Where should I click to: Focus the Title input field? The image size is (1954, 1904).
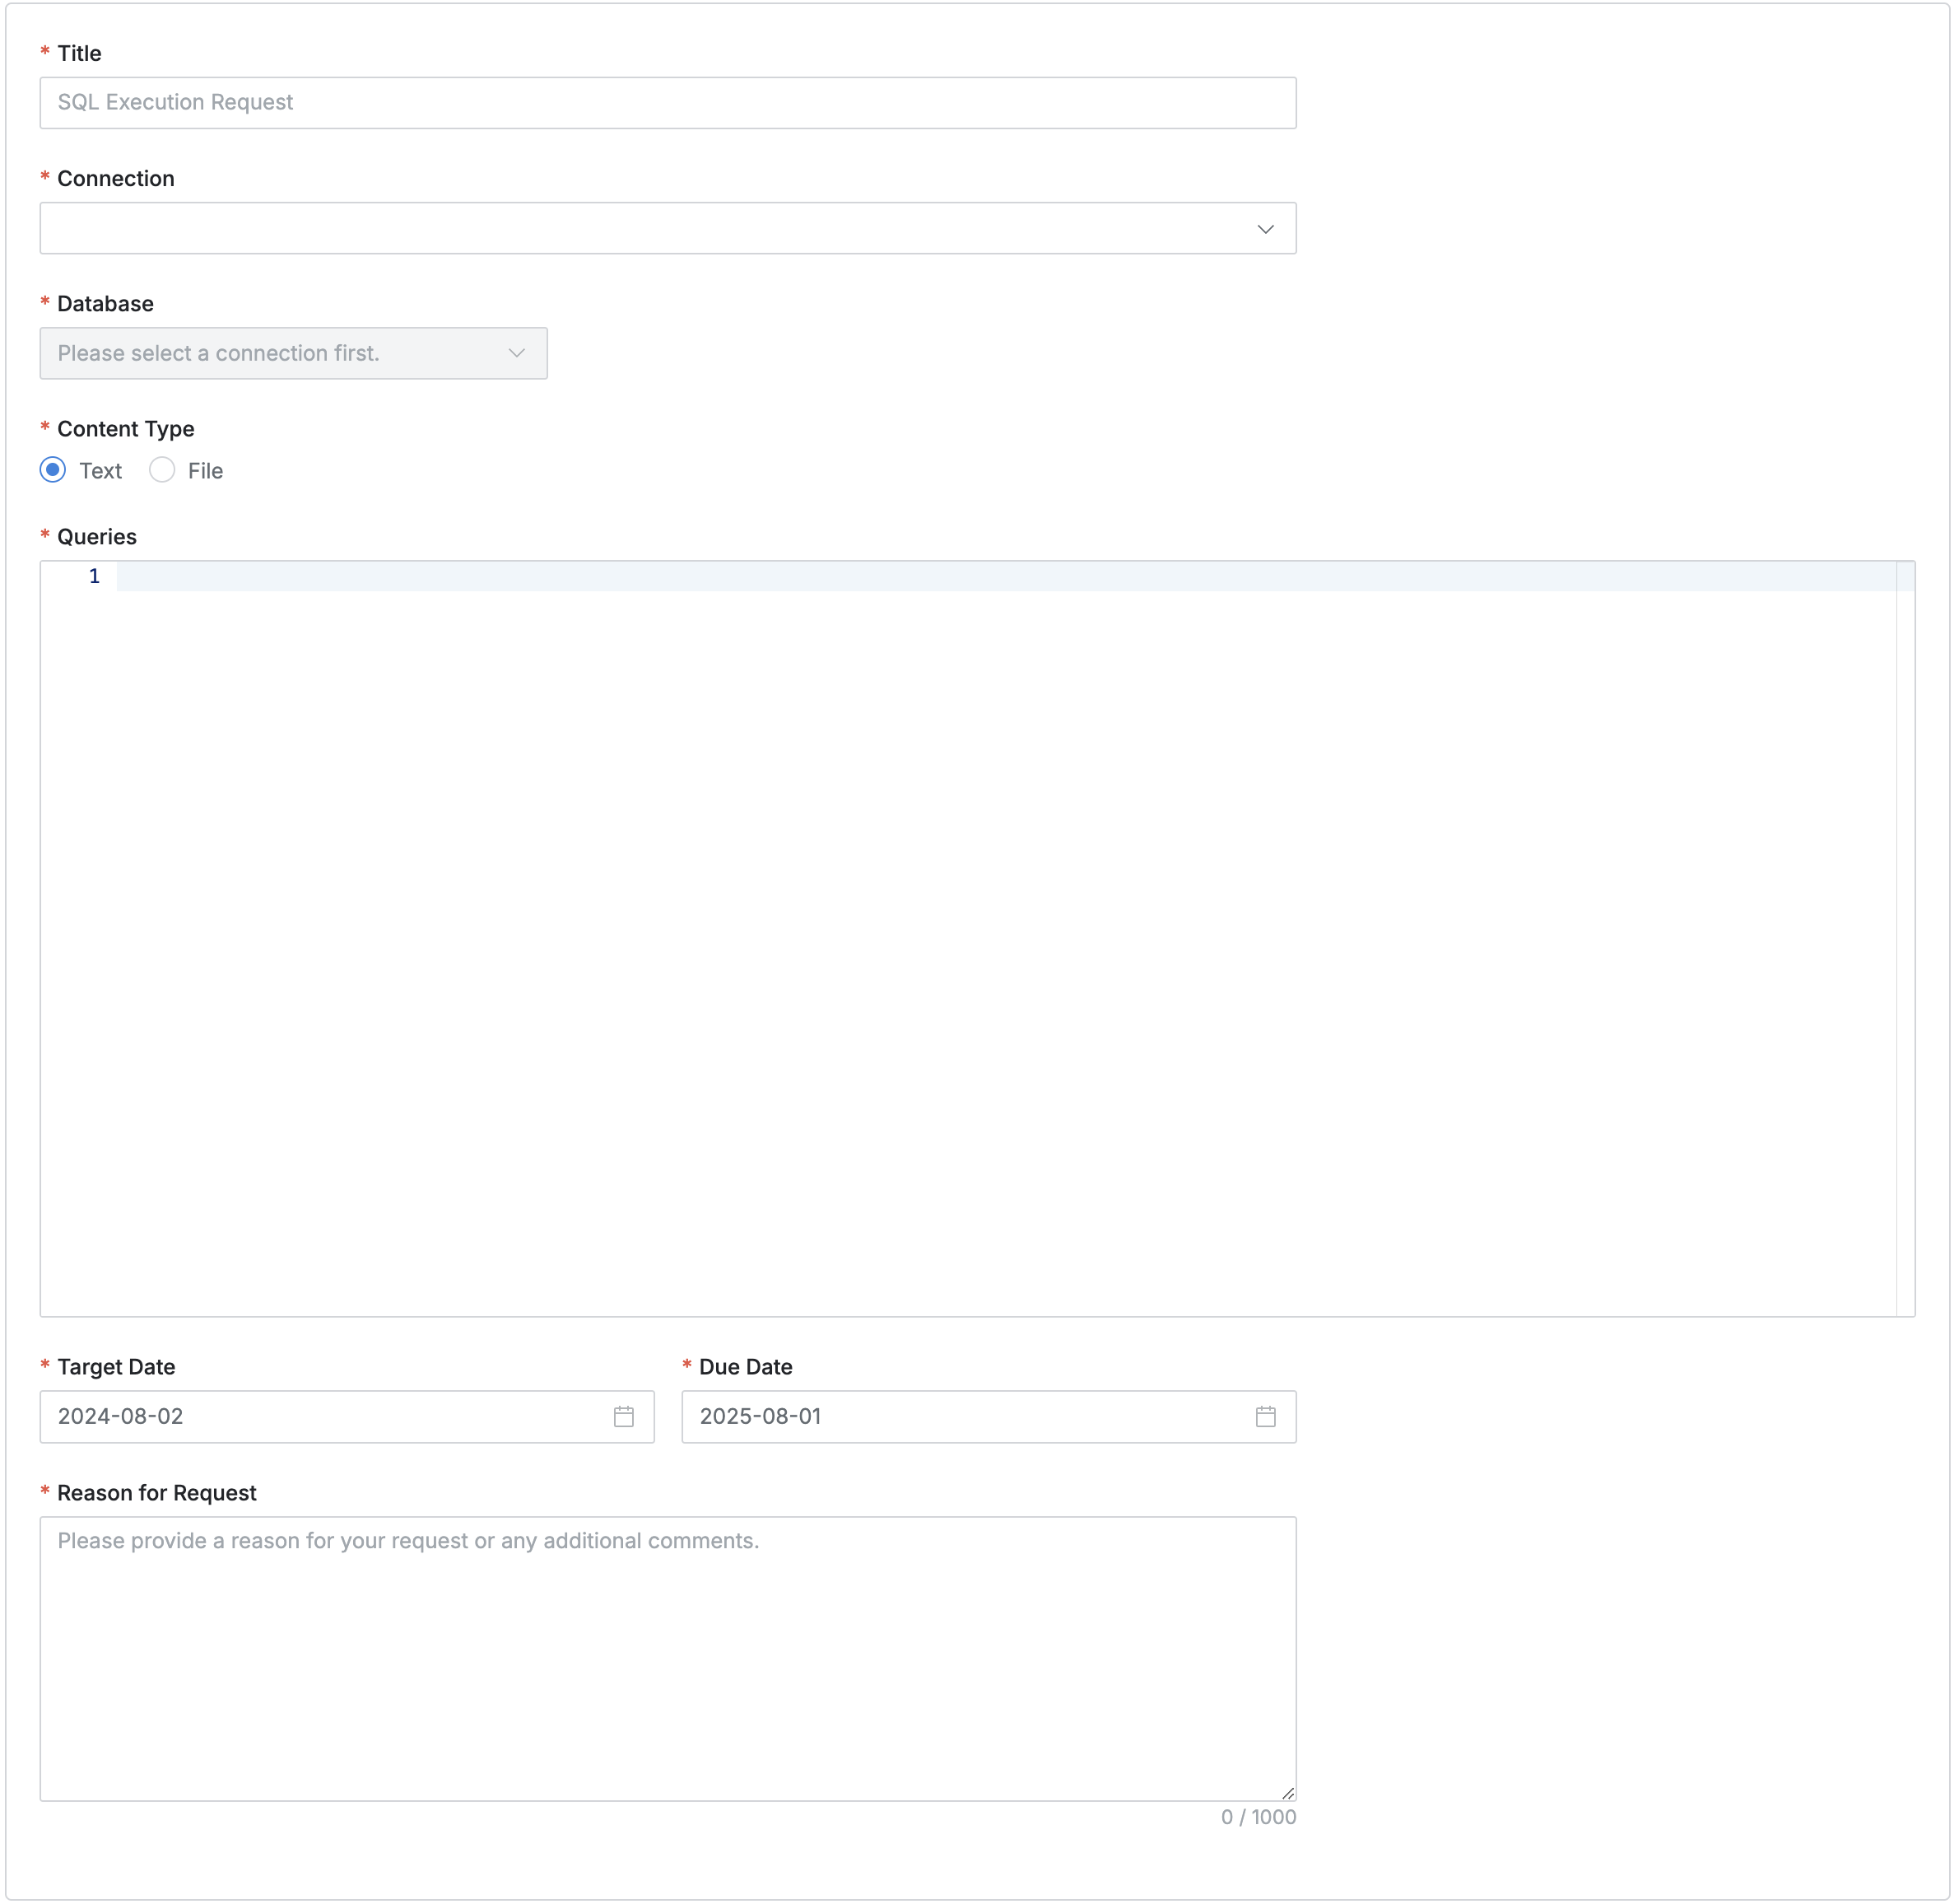(668, 103)
